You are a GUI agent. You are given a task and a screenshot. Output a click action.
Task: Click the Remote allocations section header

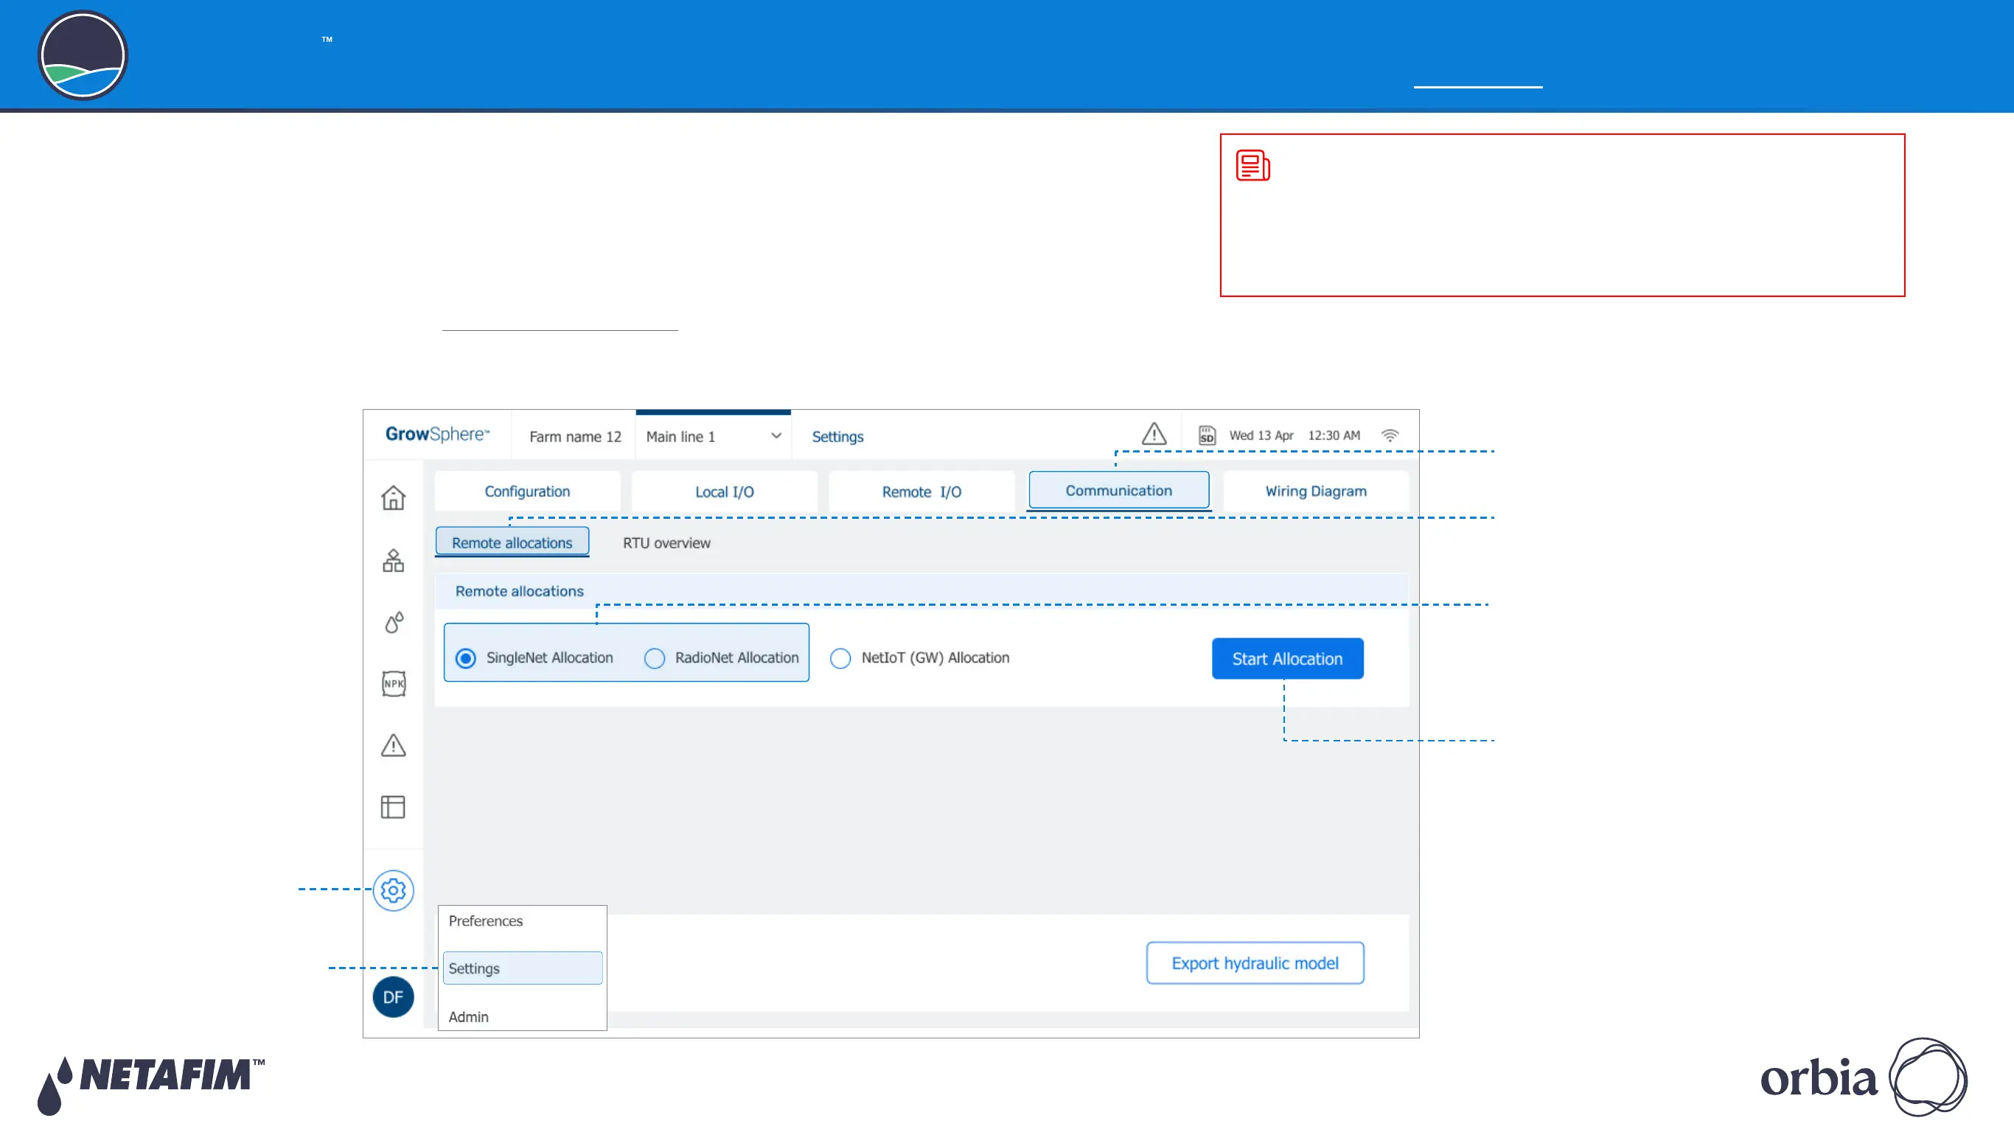pos(921,591)
